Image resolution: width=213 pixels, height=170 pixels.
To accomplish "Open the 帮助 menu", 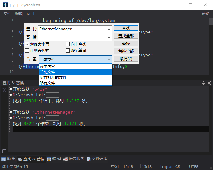I will tap(206, 13).
